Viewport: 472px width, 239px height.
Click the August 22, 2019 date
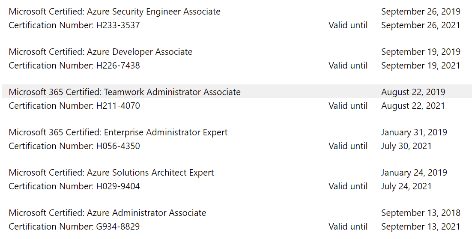(x=413, y=92)
